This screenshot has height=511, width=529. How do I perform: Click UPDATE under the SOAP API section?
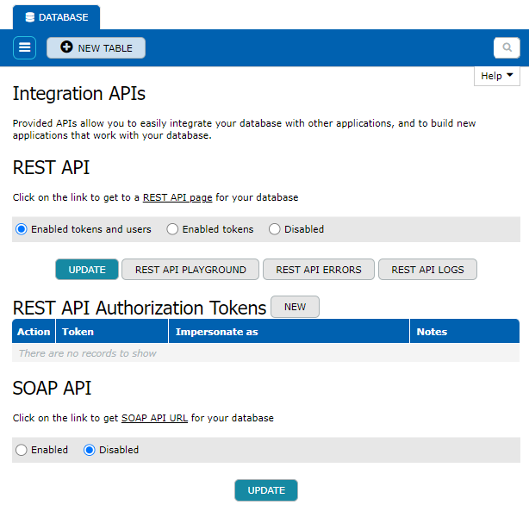coord(266,490)
